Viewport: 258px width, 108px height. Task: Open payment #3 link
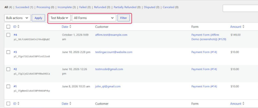(x=15, y=52)
